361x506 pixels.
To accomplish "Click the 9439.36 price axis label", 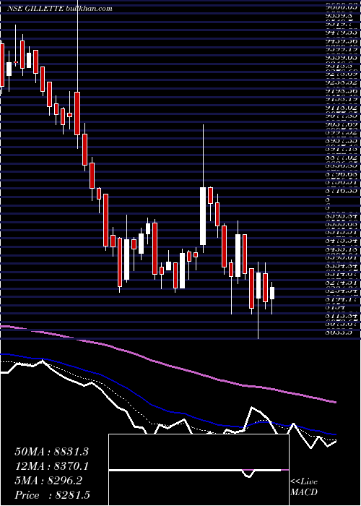I will coord(341,41).
